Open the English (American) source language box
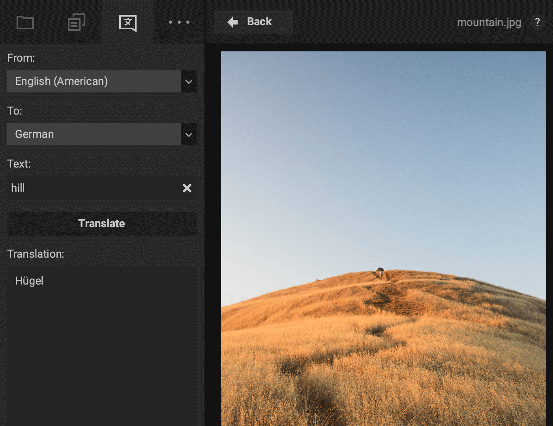Viewport: 553px width, 426px height. tap(94, 81)
